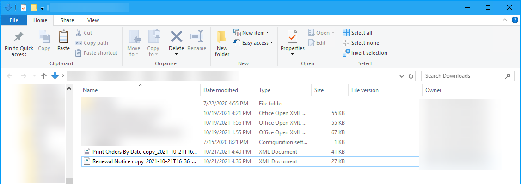Click the File folder type cell

click(x=271, y=103)
